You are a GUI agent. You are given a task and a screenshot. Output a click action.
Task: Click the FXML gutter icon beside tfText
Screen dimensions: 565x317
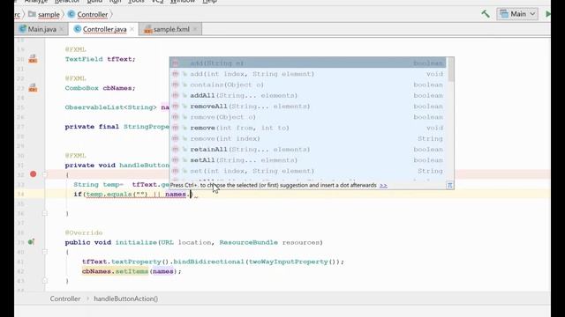(x=33, y=59)
